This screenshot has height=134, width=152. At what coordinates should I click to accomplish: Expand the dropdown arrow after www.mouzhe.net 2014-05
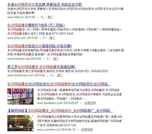coord(44,59)
